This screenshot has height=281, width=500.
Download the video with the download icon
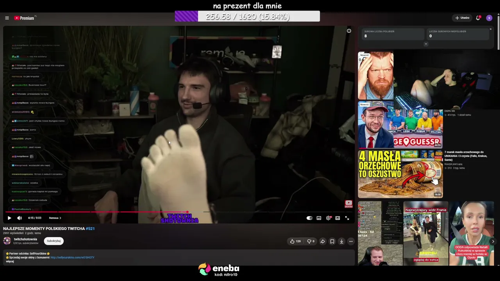(341, 242)
